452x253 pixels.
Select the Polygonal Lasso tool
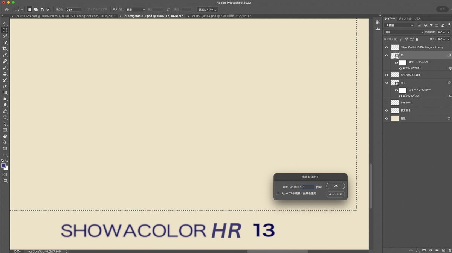[x=5, y=36]
